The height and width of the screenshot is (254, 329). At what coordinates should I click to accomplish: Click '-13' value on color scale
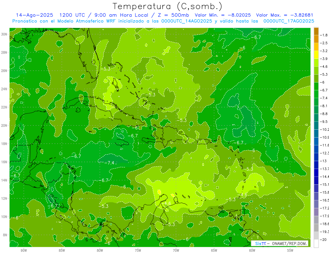coord(324,161)
